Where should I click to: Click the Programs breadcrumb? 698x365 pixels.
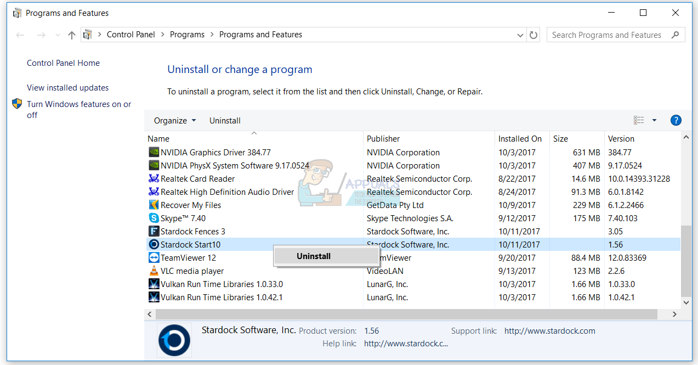pyautogui.click(x=187, y=35)
